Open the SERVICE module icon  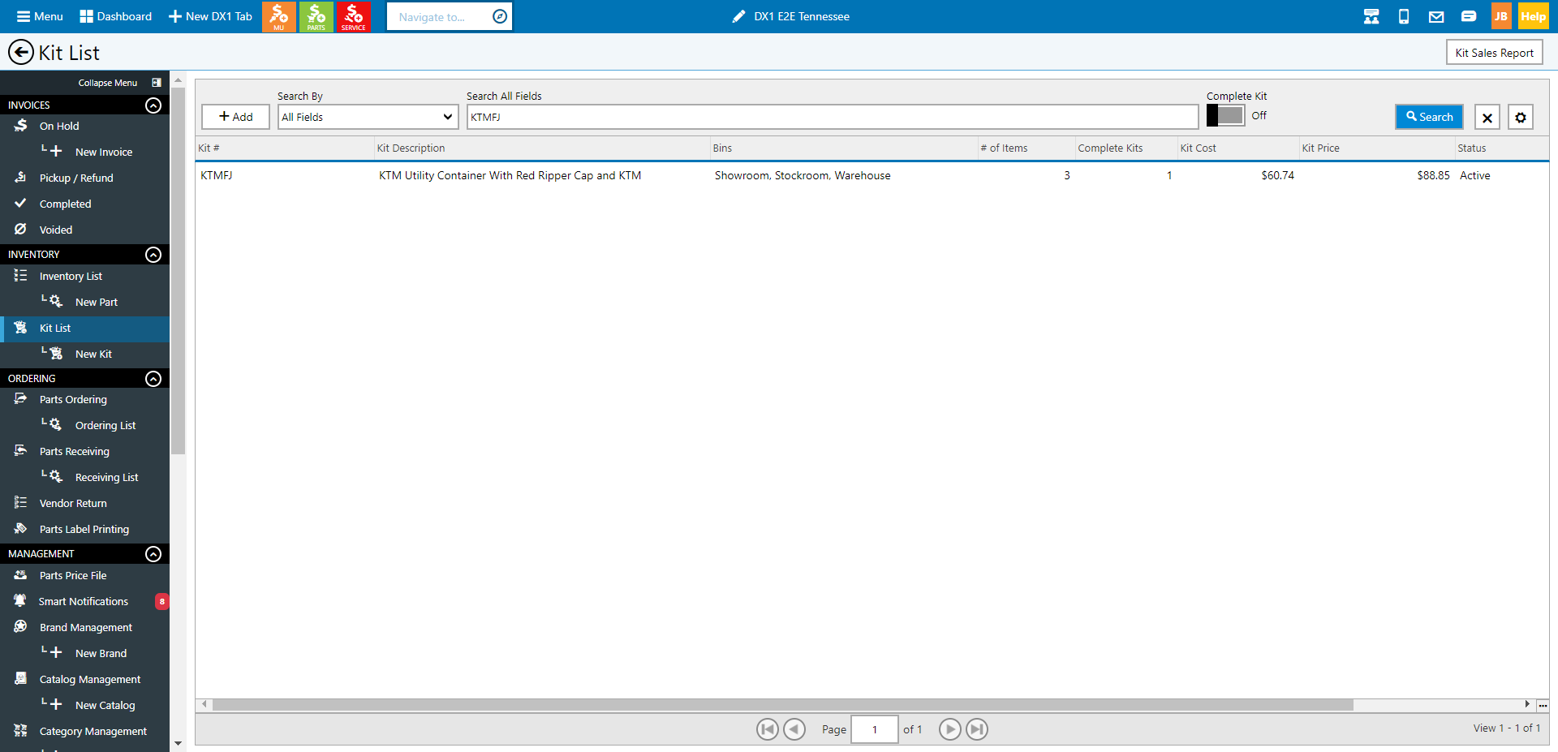[354, 16]
